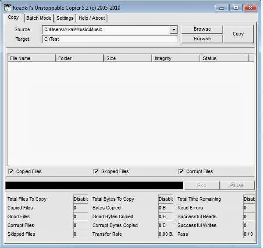263x248 pixels.
Task: Open the Batch Mode tab
Action: click(x=39, y=18)
